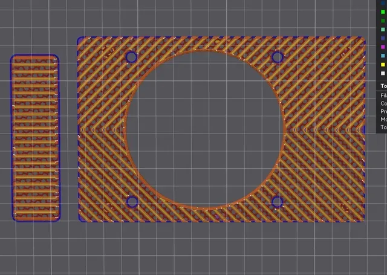Select the large plate with circular cutout

click(x=221, y=129)
